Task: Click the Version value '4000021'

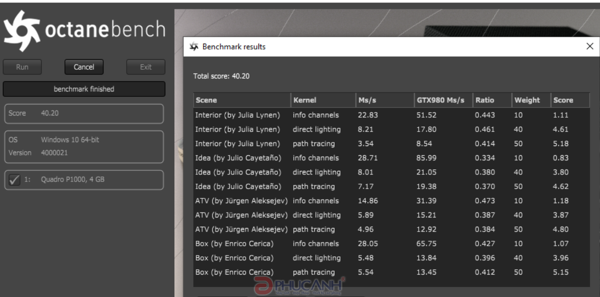Action: pyautogui.click(x=54, y=153)
